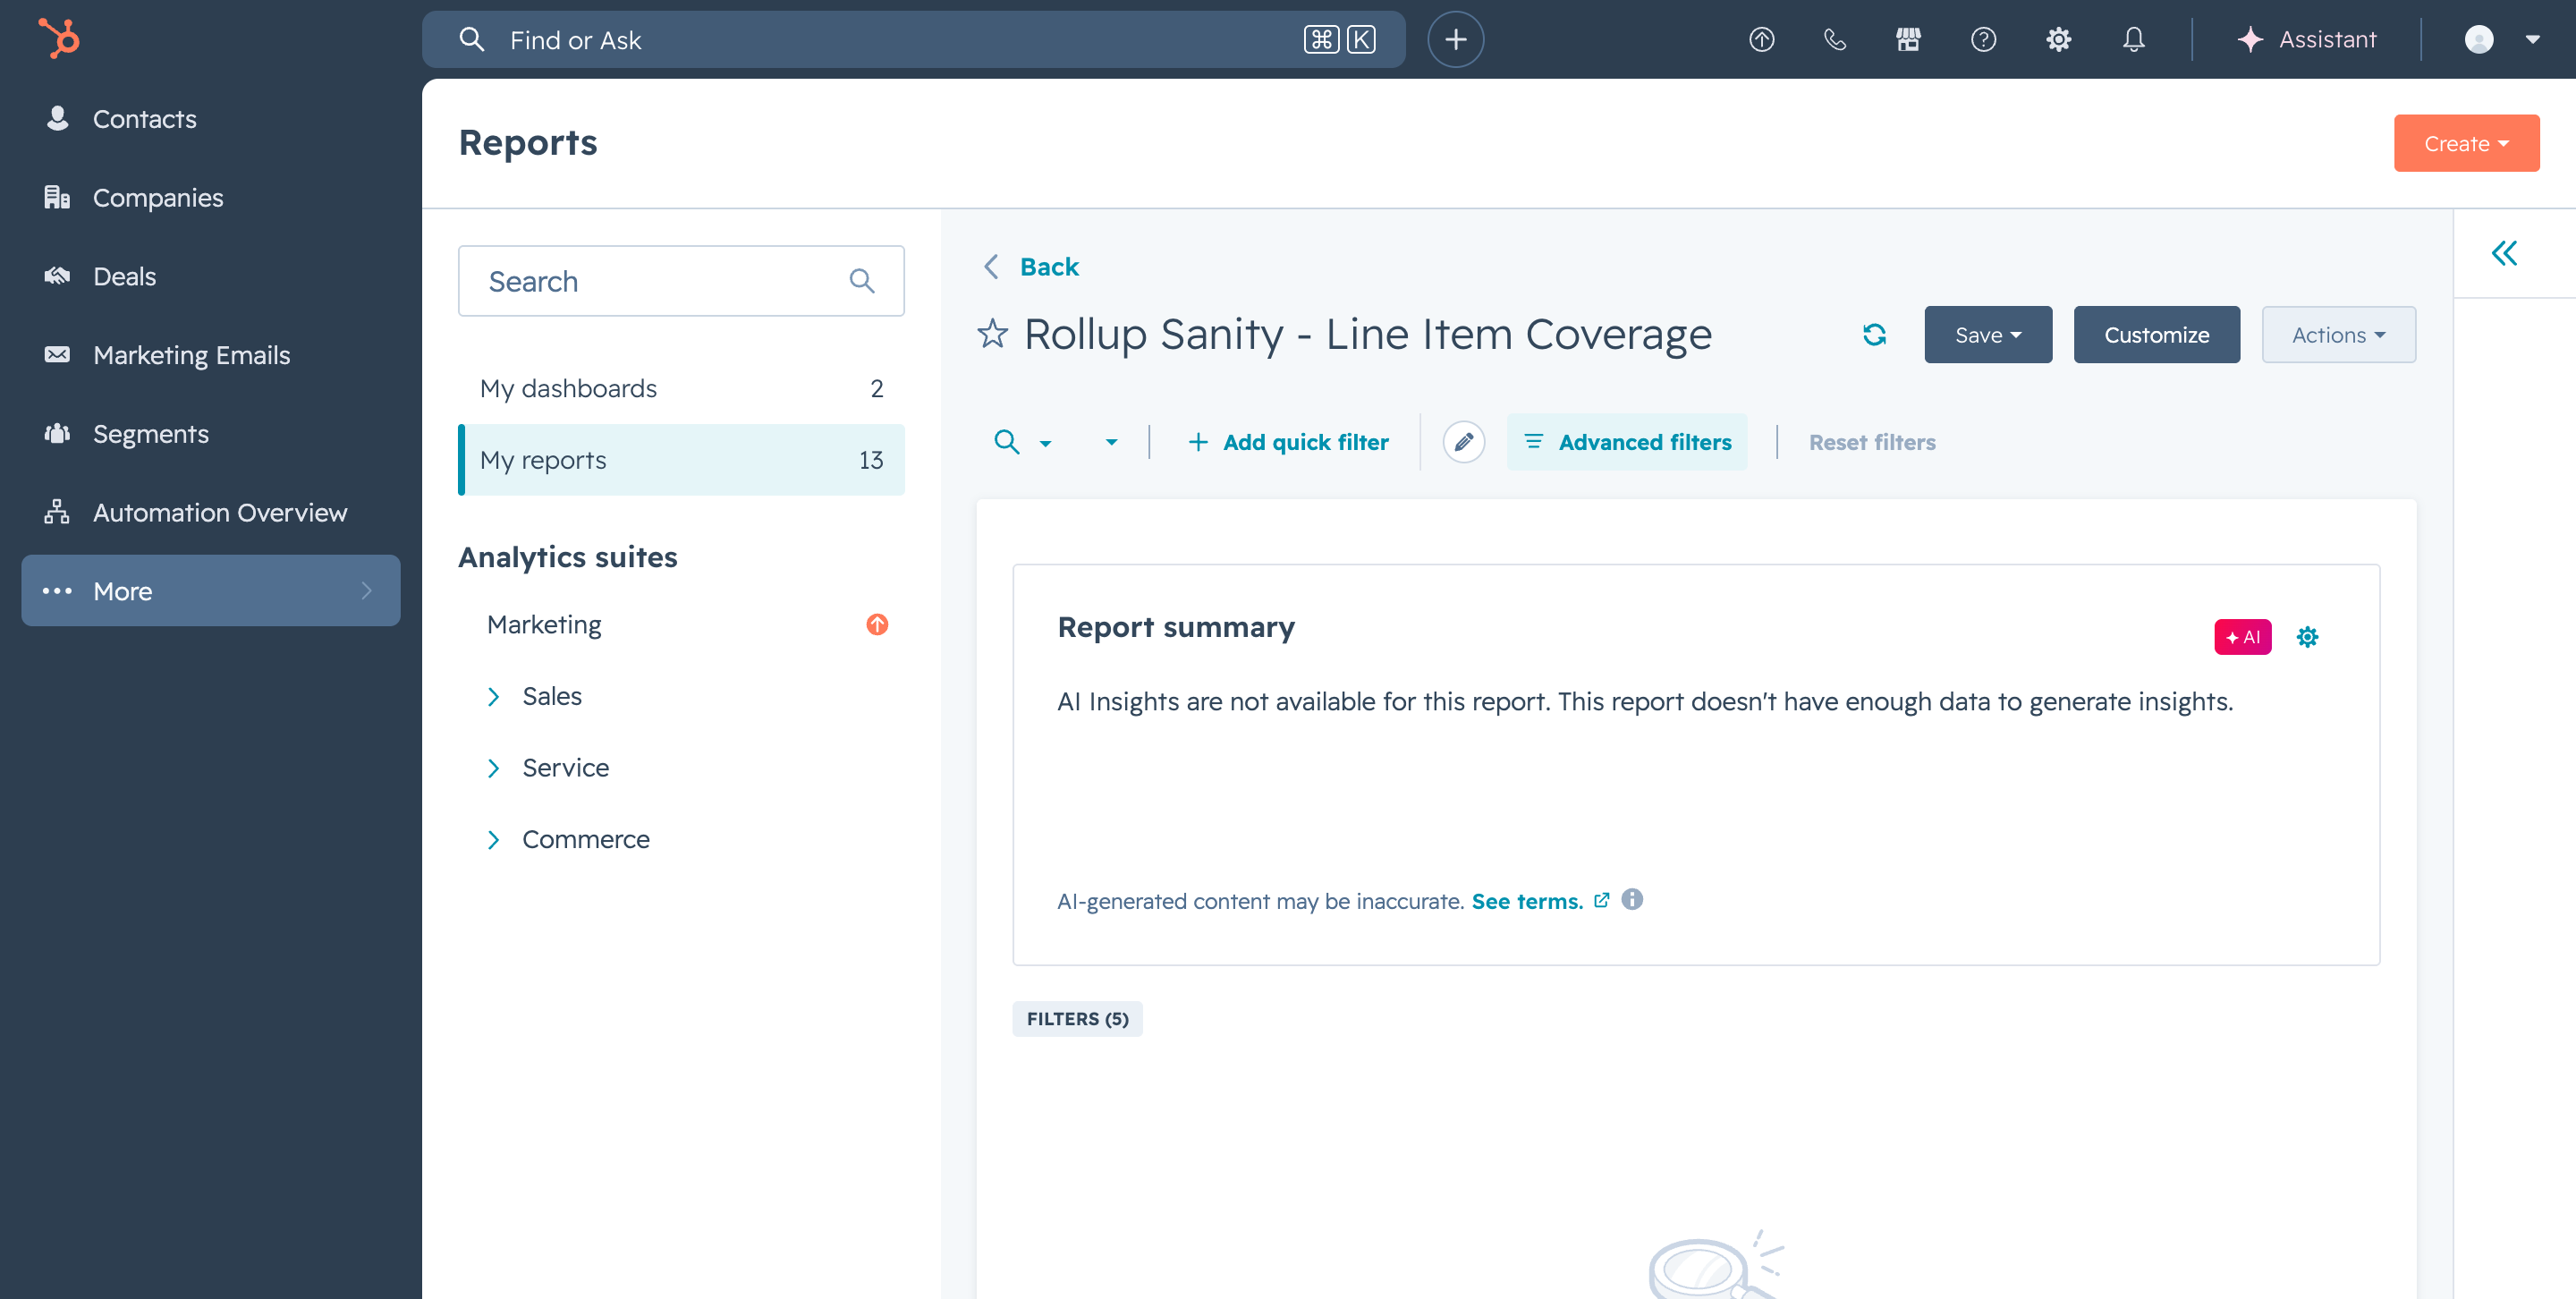
Task: Navigate to Marketing Emails
Action: pos(211,355)
